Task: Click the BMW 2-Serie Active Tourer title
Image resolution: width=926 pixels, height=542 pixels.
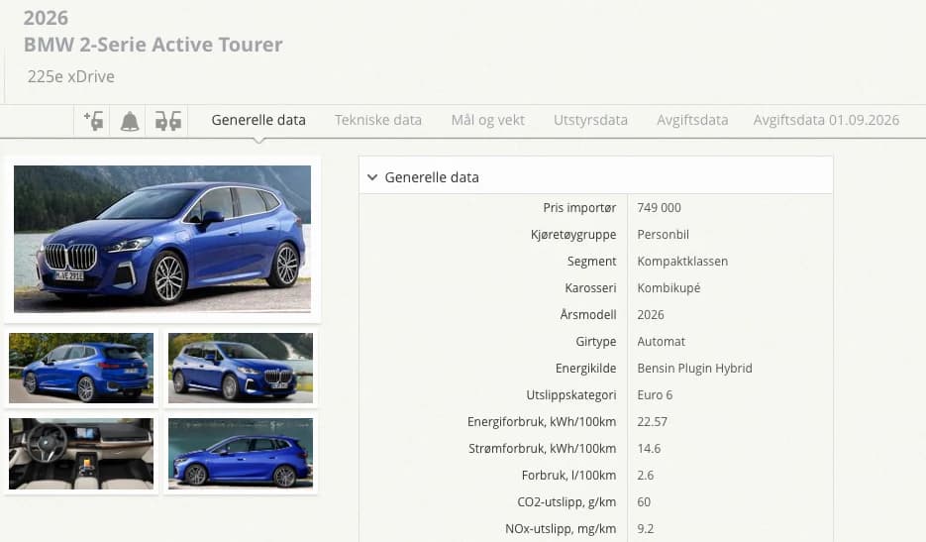Action: click(x=153, y=45)
